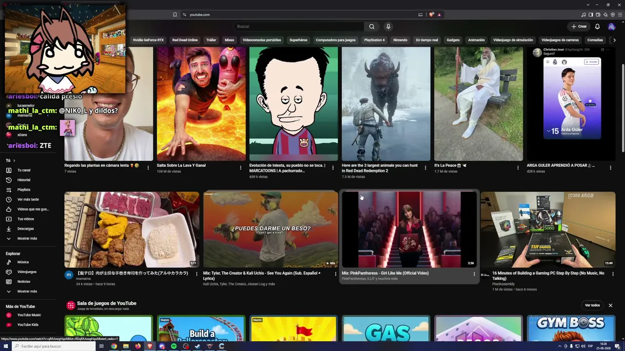Select the Superhéroe chip

(x=298, y=40)
